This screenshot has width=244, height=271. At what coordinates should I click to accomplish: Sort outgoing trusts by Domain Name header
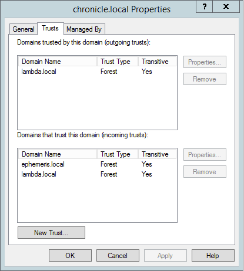point(58,62)
